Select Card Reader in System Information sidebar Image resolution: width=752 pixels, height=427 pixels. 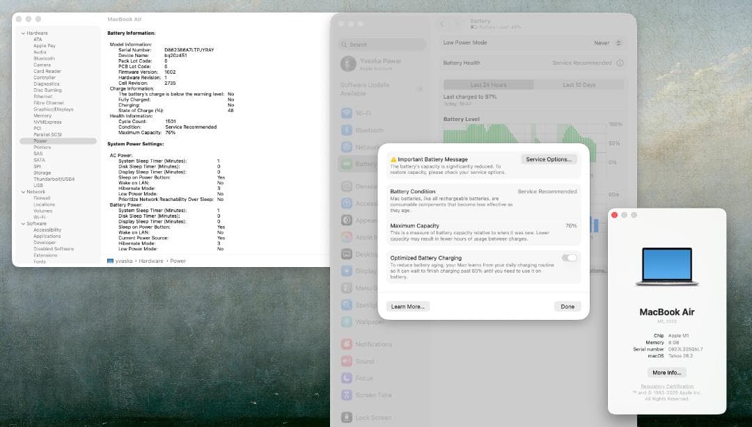[47, 72]
